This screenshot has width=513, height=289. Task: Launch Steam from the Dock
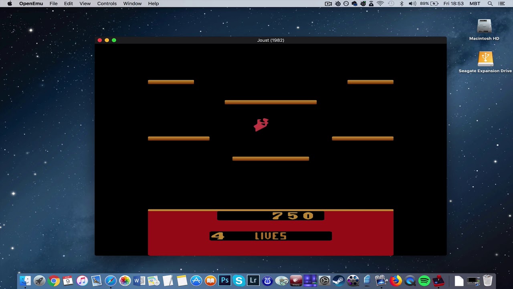coord(339,281)
